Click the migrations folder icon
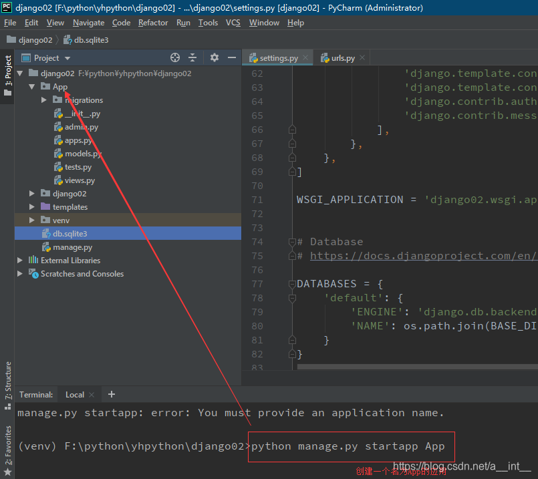The height and width of the screenshot is (479, 538). [x=57, y=100]
